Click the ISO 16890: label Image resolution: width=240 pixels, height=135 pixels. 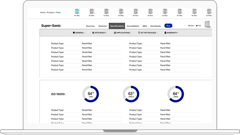pos(58,94)
